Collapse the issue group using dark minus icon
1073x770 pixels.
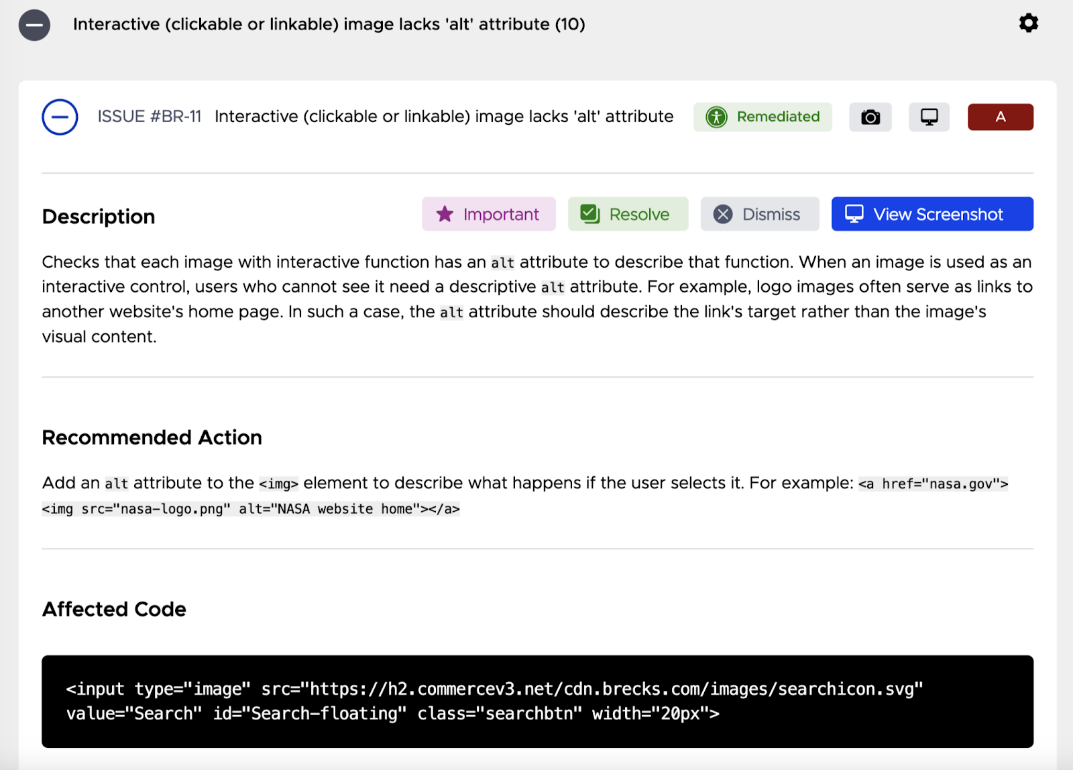pyautogui.click(x=34, y=25)
